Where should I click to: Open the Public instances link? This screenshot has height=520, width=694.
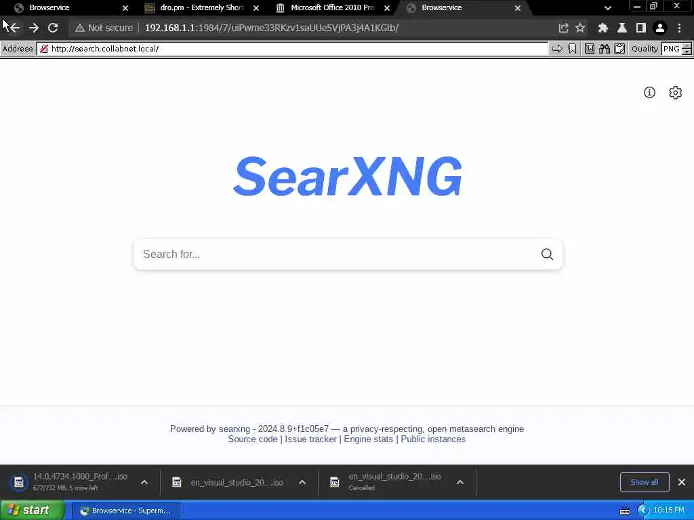click(433, 439)
